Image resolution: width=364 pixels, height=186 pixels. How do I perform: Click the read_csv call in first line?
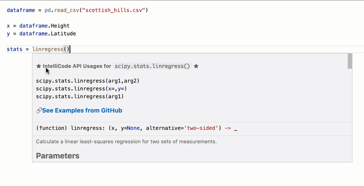click(67, 11)
